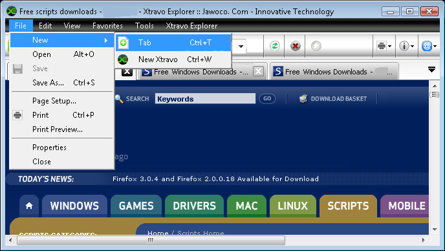Viewport: 445px width, 251px height.
Task: Click printer icon beside Print entry
Action: (17, 115)
